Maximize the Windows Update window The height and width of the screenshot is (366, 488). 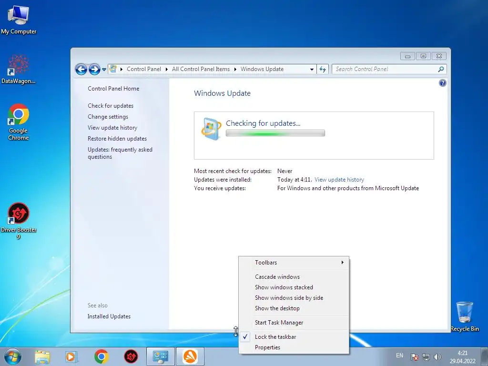point(423,56)
